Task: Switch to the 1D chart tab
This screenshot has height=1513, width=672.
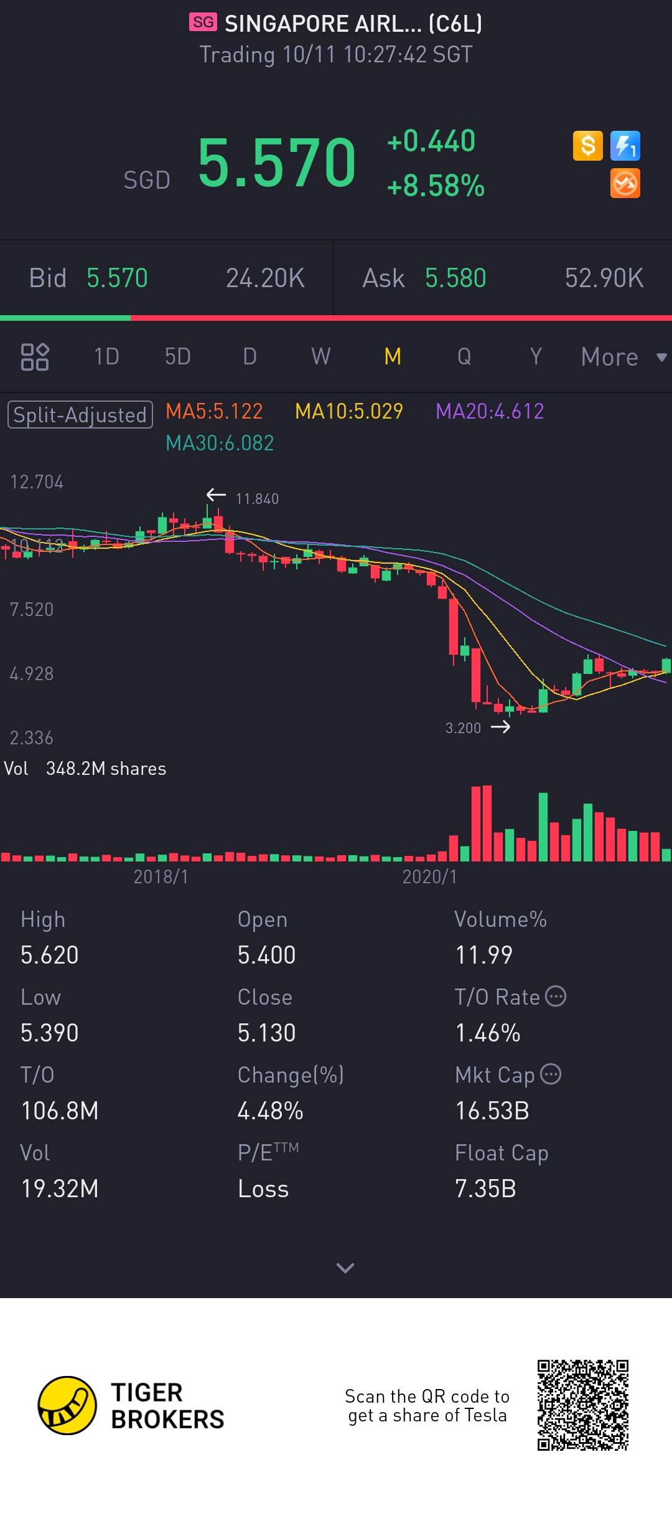Action: pos(106,357)
